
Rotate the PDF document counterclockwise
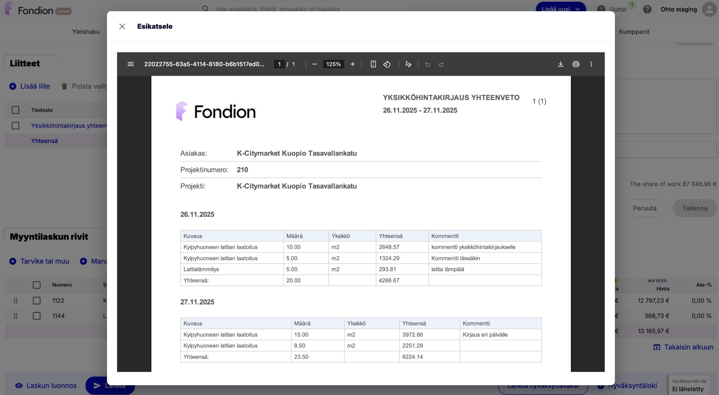[387, 64]
